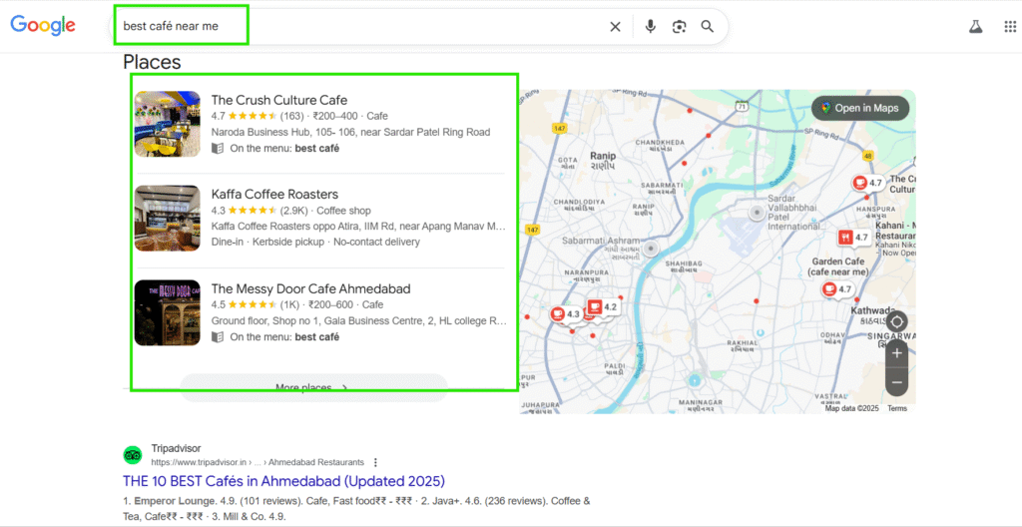Screen dimensions: 1022x527
Task: Zoom out on the map with minus
Action: point(897,383)
